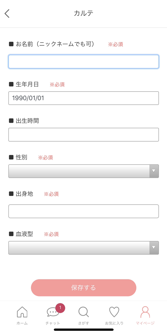The height and width of the screenshot is (334, 167).
Task: Expand the 性別 dropdown arrow
Action: pos(154,171)
